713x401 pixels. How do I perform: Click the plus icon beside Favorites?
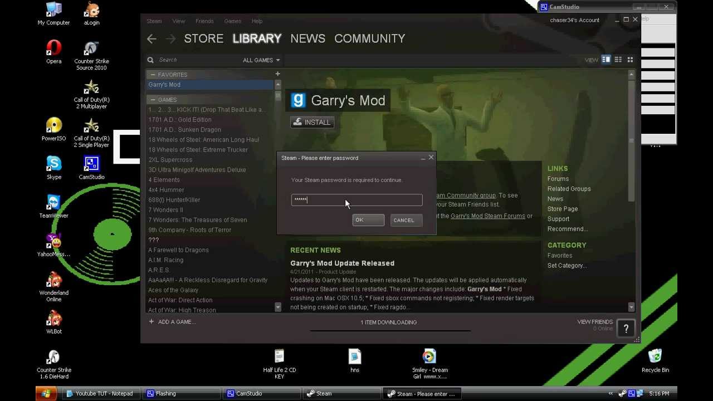coord(277,74)
